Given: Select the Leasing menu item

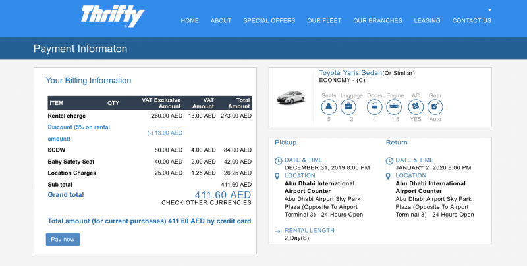Looking at the screenshot, I should 427,21.
